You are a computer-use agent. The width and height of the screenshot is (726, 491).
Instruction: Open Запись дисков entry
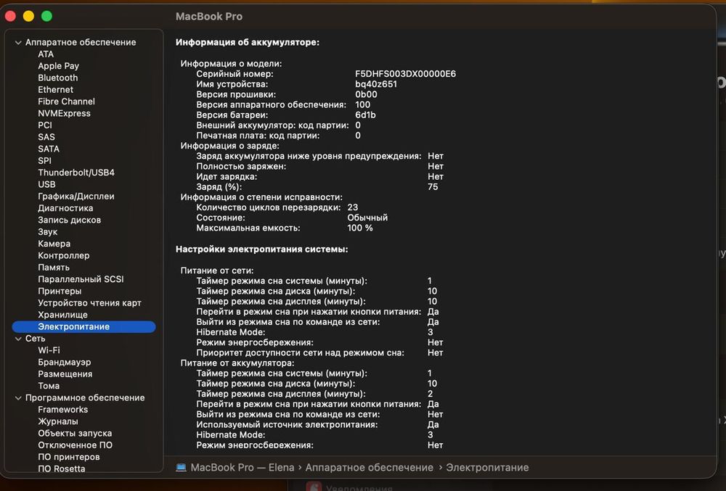[x=70, y=220]
